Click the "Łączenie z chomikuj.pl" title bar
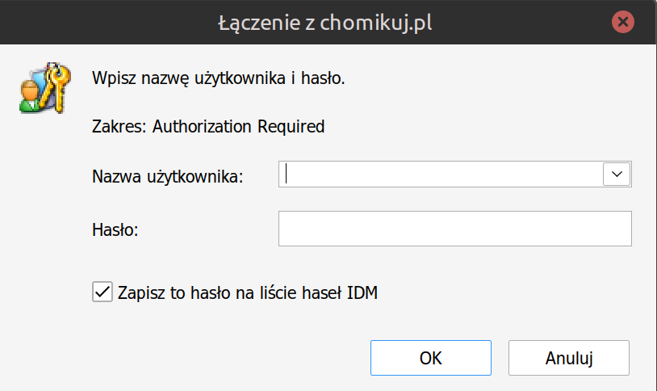 tap(325, 23)
